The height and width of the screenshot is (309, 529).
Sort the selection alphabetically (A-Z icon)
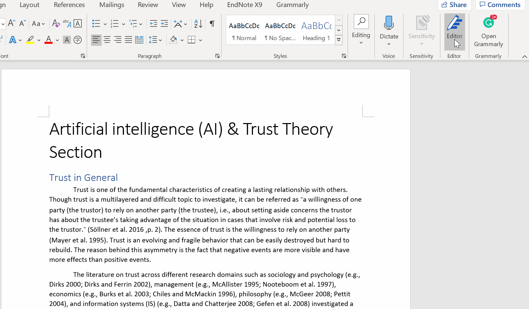[198, 23]
